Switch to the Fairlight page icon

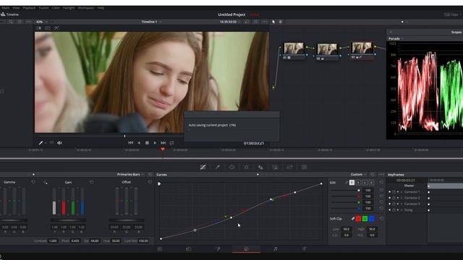275,249
